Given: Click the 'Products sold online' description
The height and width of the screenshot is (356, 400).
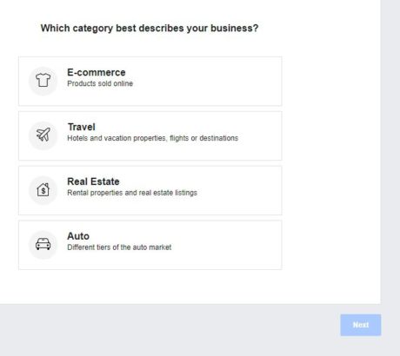Looking at the screenshot, I should (100, 83).
